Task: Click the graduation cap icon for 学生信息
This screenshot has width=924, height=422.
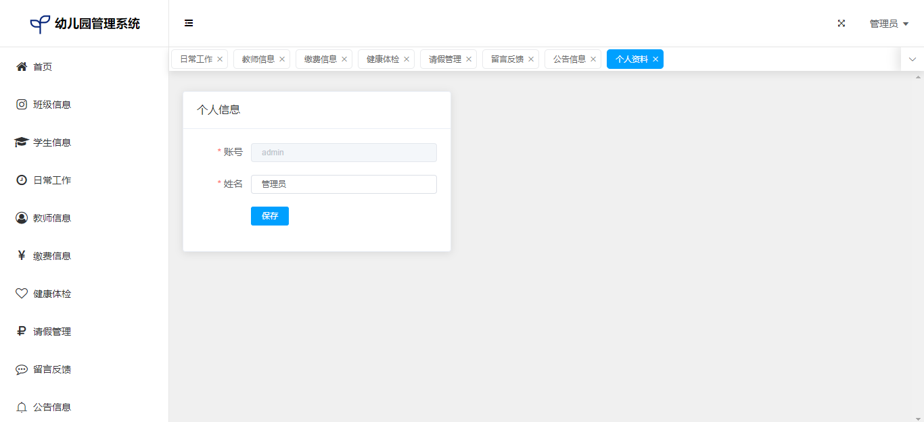Action: (22, 142)
